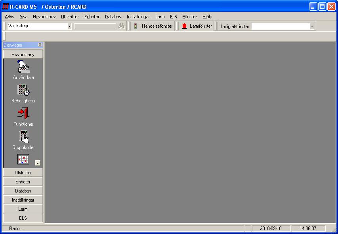Click the date 2010-09-10 in status bar
338x234 pixels.
click(271, 228)
